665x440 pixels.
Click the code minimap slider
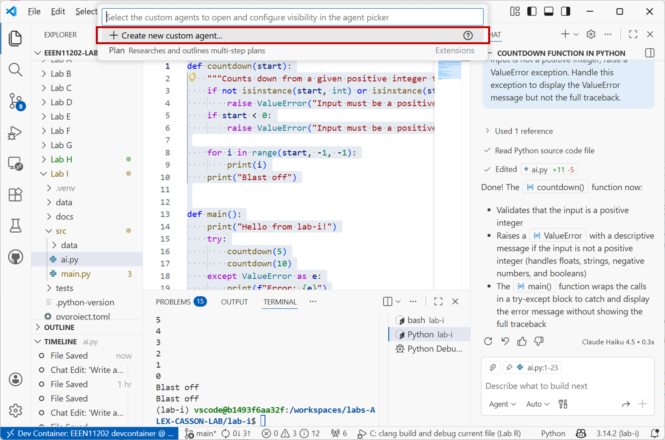pos(449,70)
